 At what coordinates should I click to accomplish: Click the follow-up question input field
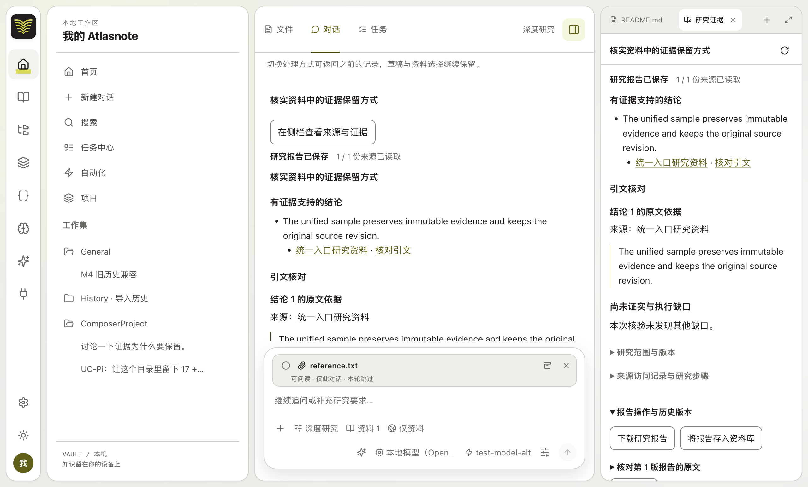[x=424, y=401]
